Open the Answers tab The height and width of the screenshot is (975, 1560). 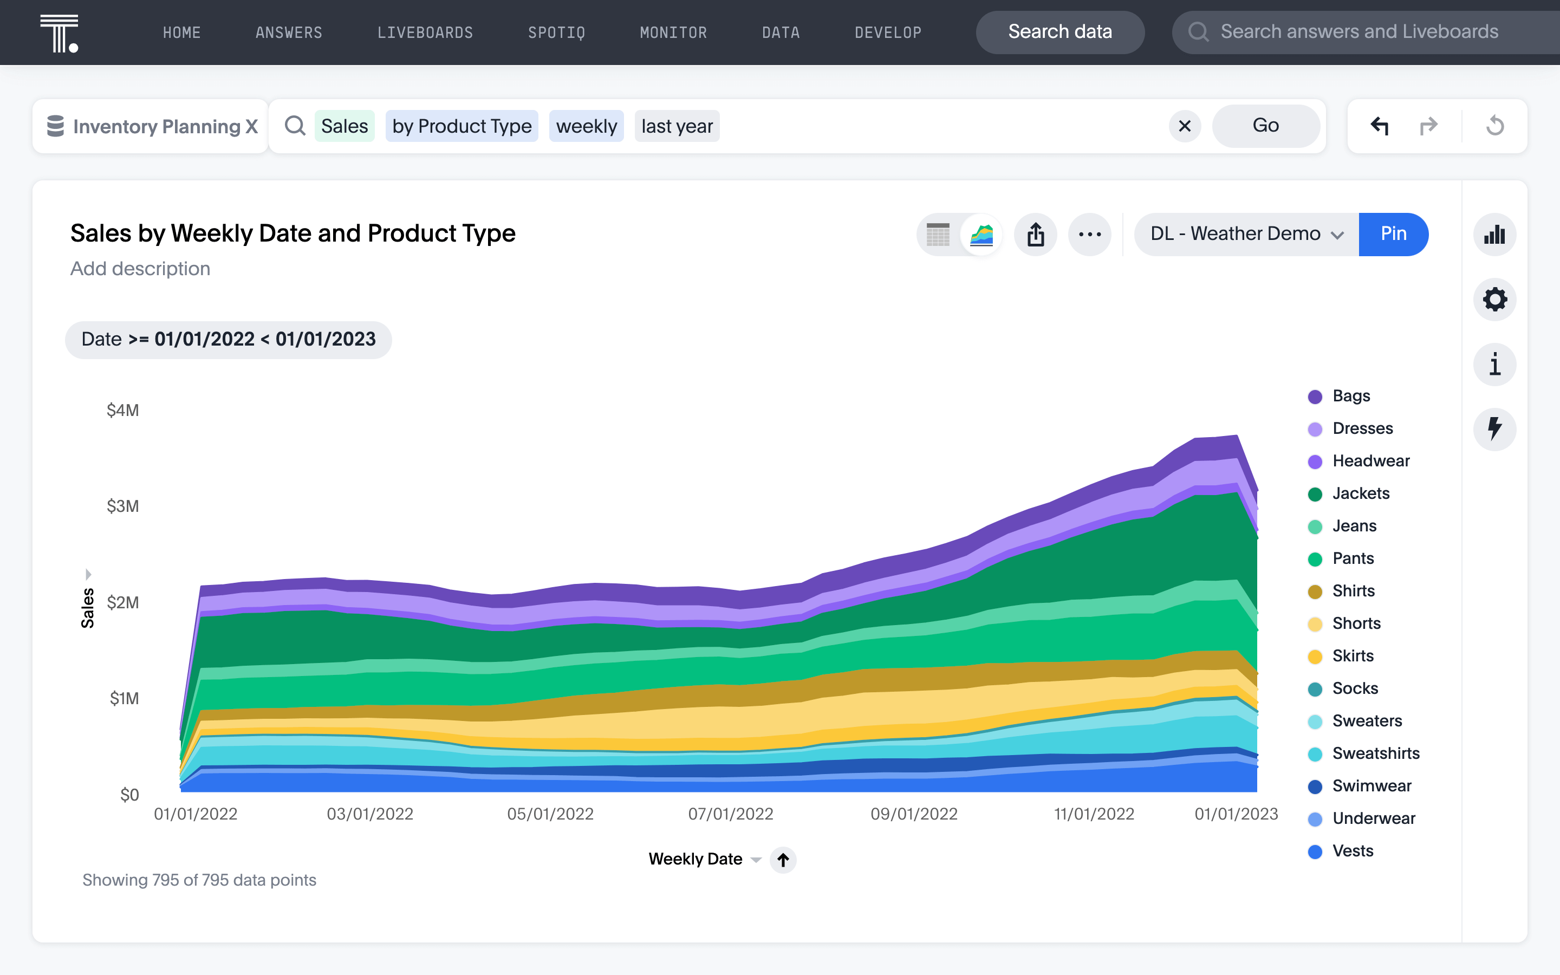point(289,32)
